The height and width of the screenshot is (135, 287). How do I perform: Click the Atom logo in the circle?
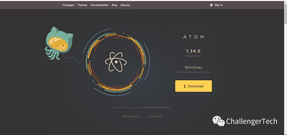[116, 62]
